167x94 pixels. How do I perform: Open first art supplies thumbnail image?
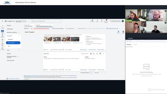[48, 39]
